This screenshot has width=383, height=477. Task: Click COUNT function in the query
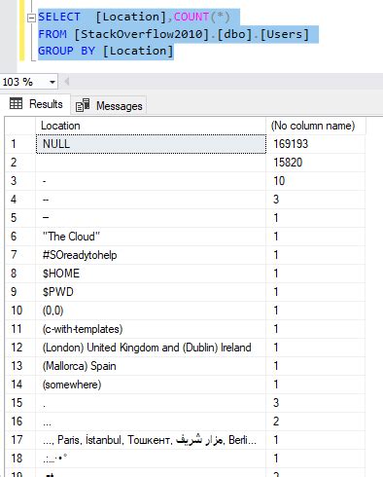(x=191, y=17)
